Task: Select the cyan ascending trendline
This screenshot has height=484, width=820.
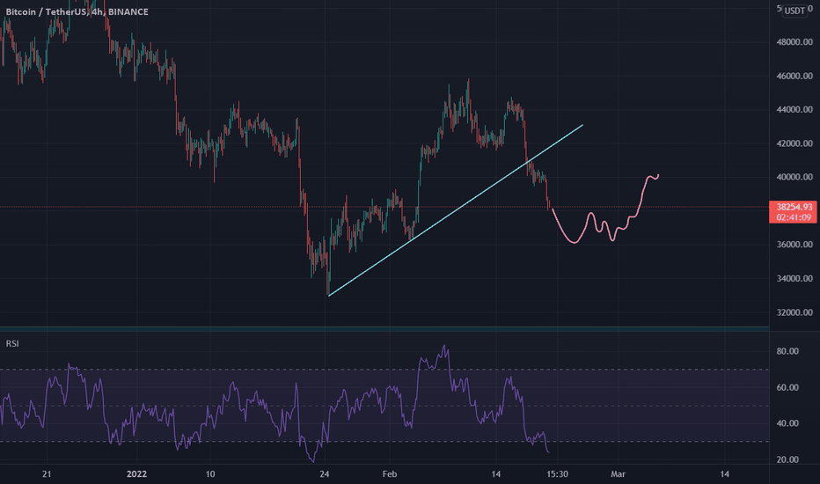Action: tap(456, 210)
